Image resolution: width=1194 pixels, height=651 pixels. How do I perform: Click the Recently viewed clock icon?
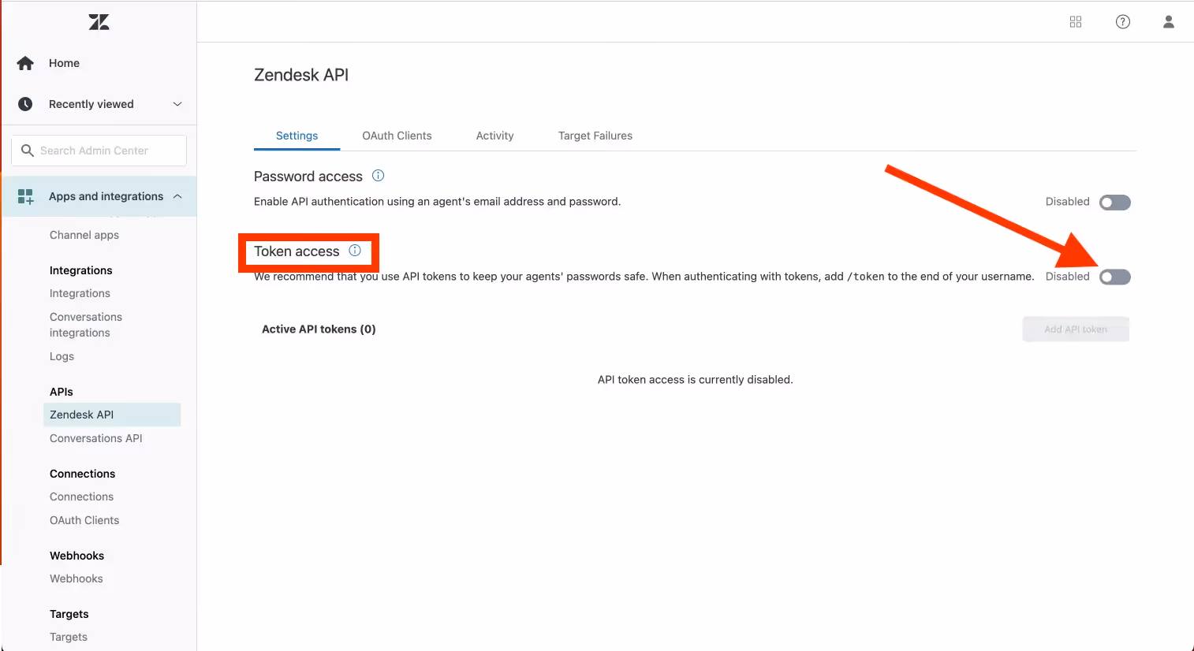click(x=25, y=104)
